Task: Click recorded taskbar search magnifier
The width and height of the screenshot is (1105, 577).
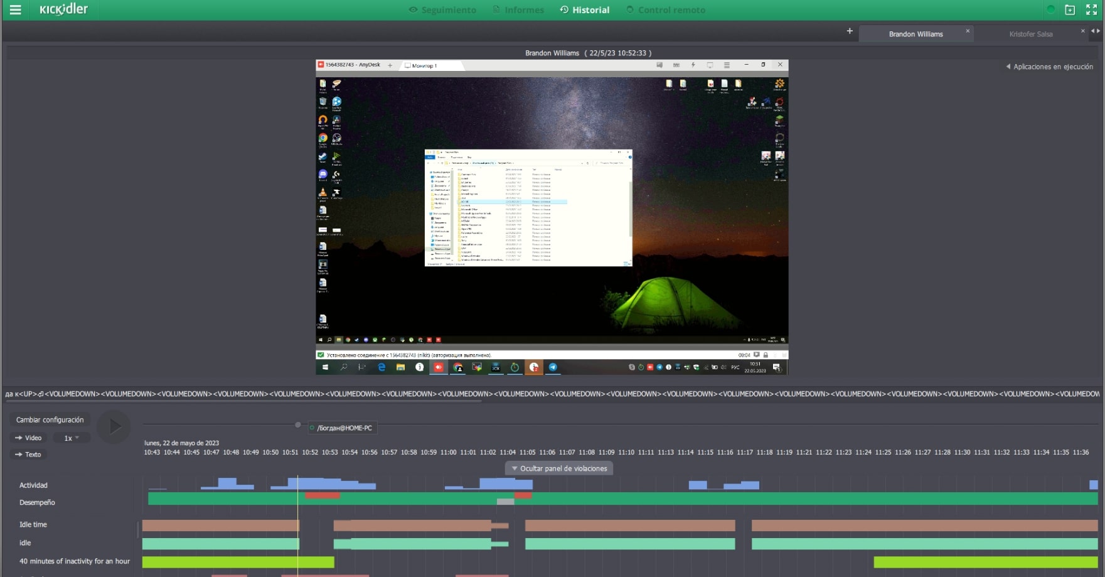Action: [344, 367]
